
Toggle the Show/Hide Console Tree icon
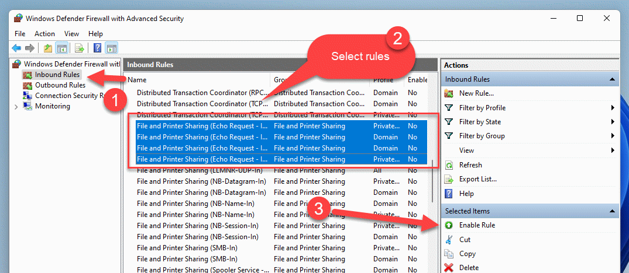pos(61,48)
